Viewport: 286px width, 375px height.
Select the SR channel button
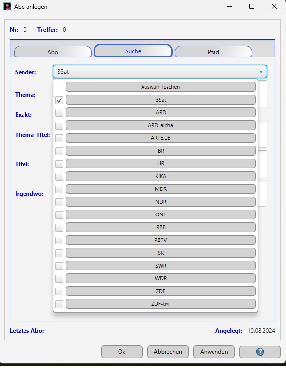pyautogui.click(x=161, y=253)
